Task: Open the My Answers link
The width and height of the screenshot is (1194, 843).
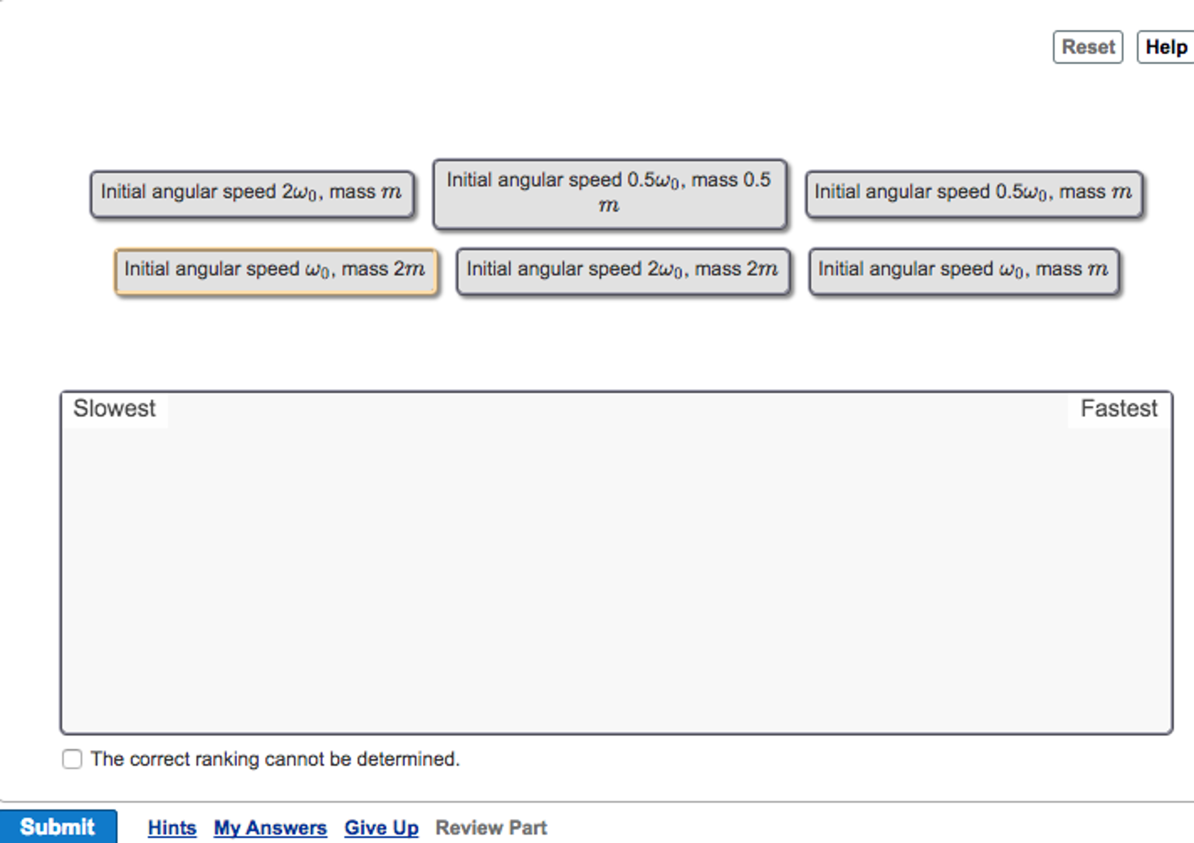Action: click(270, 827)
